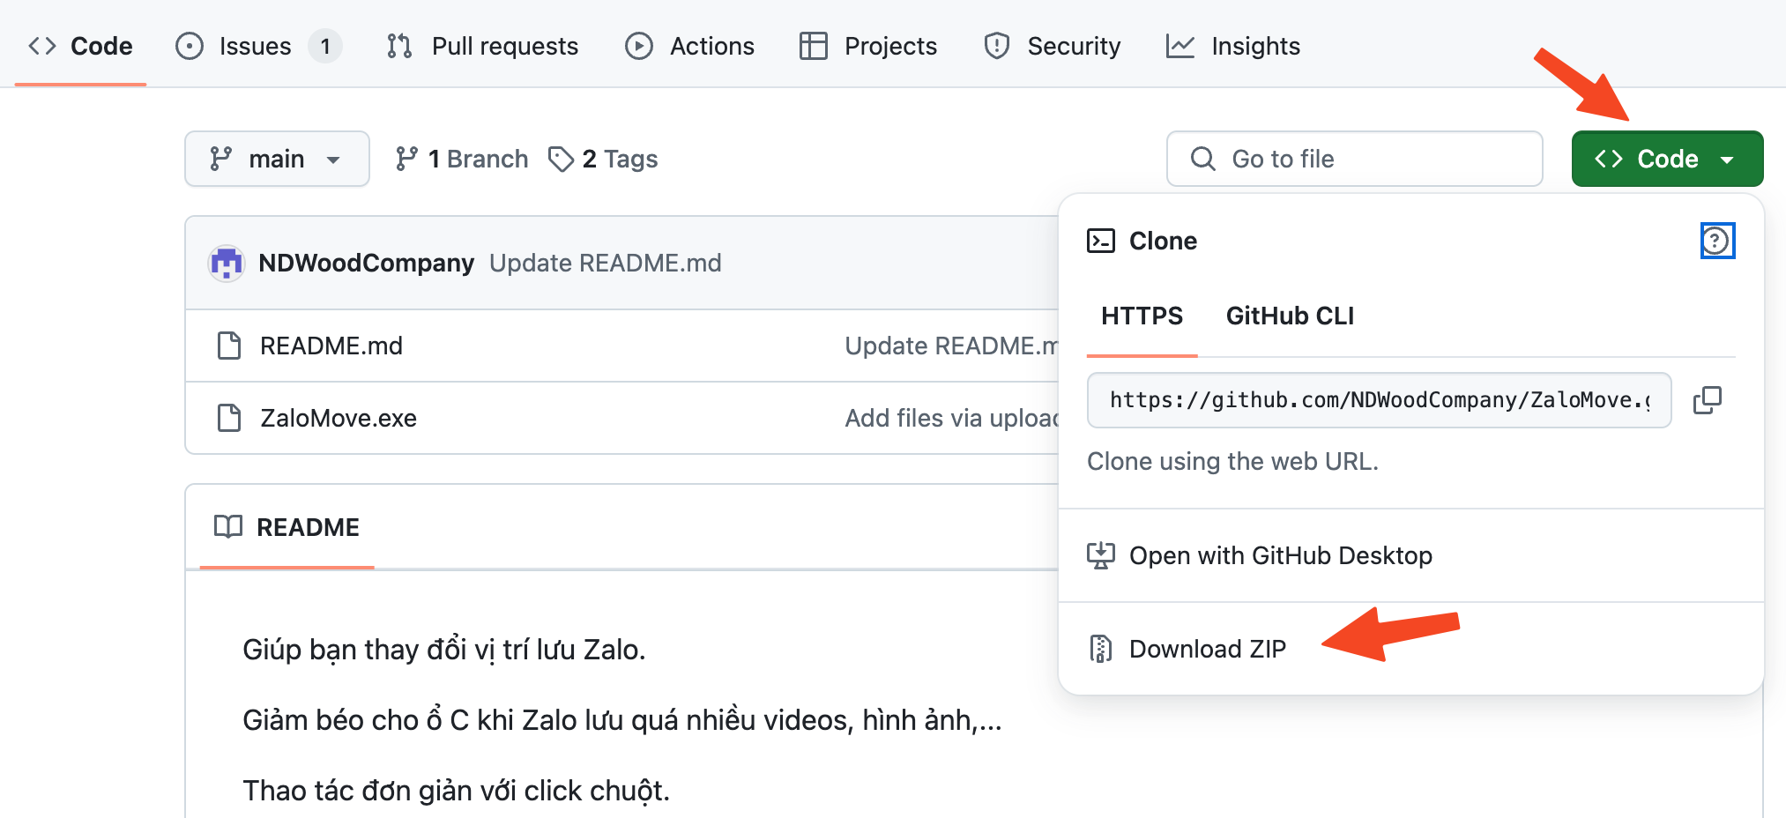Screen dimensions: 1786x818
Task: Copy the clone URL to clipboard
Action: 1708,400
